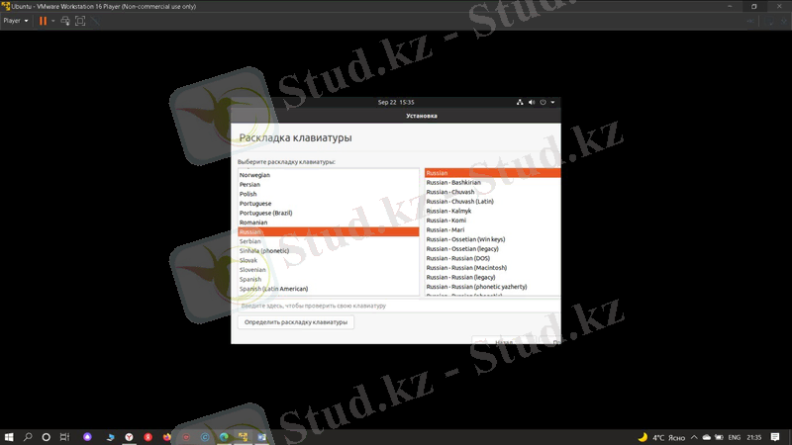Choose Russian - Mari variant

pos(492,230)
